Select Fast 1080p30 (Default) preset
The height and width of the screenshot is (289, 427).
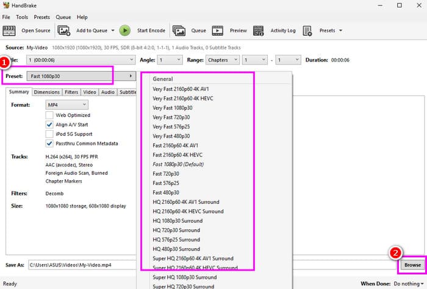178,164
